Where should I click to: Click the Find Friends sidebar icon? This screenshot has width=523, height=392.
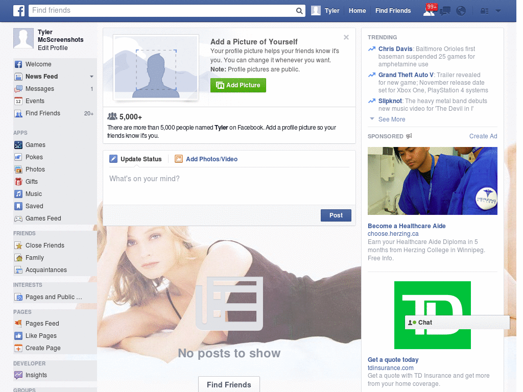tap(18, 113)
